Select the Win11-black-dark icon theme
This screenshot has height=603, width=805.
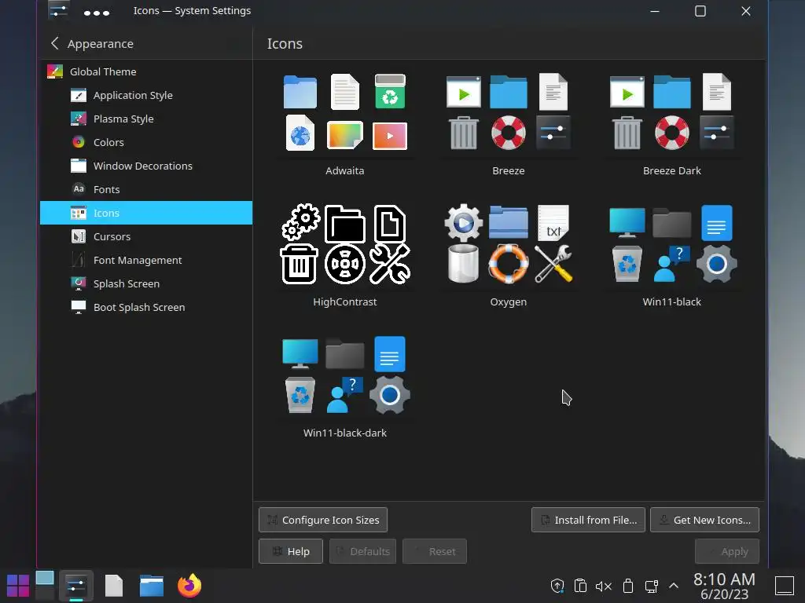click(345, 387)
